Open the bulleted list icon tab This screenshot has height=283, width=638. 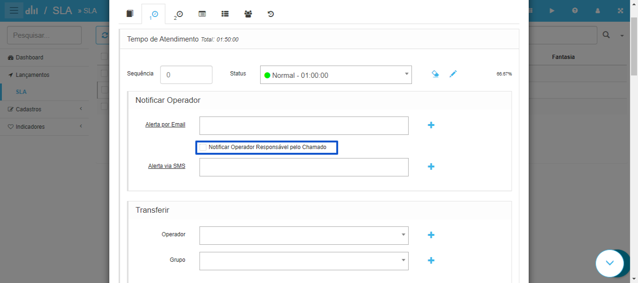[x=225, y=14]
